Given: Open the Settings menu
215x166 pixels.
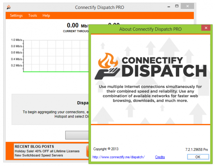Looking at the screenshot, I should coord(16,15).
